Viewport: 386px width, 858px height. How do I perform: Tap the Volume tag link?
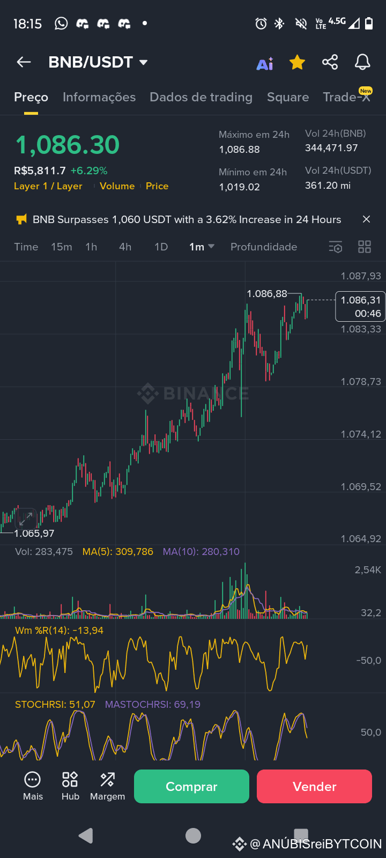pyautogui.click(x=117, y=186)
